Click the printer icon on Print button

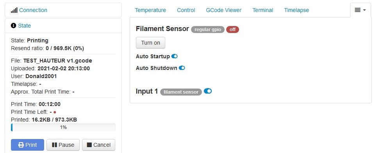tap(21, 145)
